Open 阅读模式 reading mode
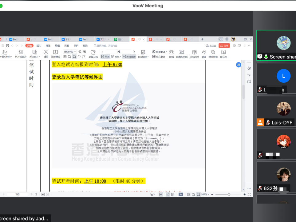 (x=55, y=52)
